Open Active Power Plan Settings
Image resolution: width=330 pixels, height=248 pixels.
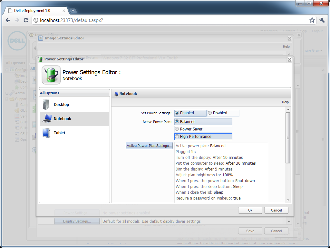pyautogui.click(x=149, y=146)
